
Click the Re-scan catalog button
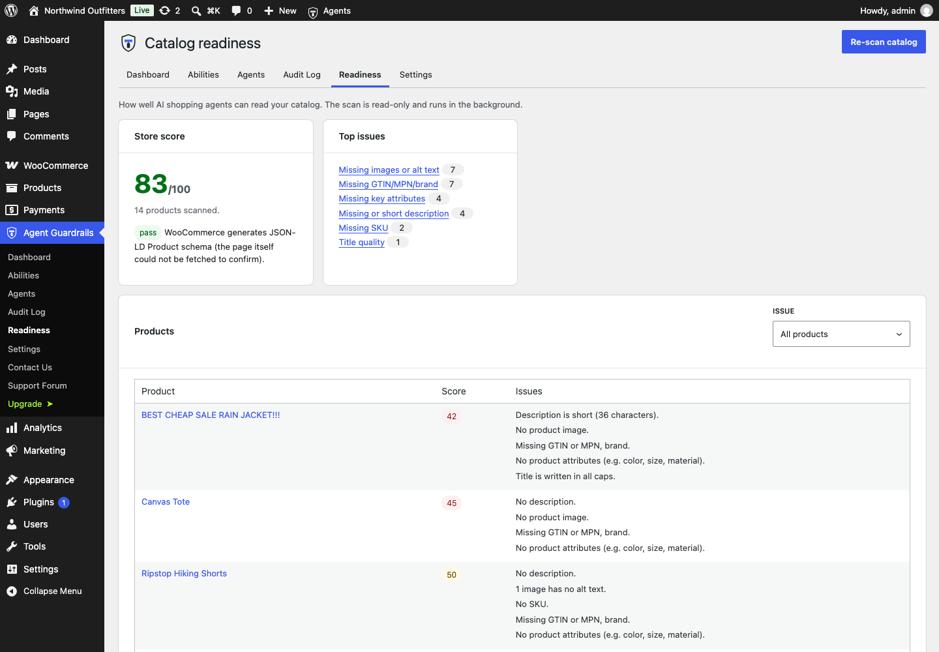(884, 42)
